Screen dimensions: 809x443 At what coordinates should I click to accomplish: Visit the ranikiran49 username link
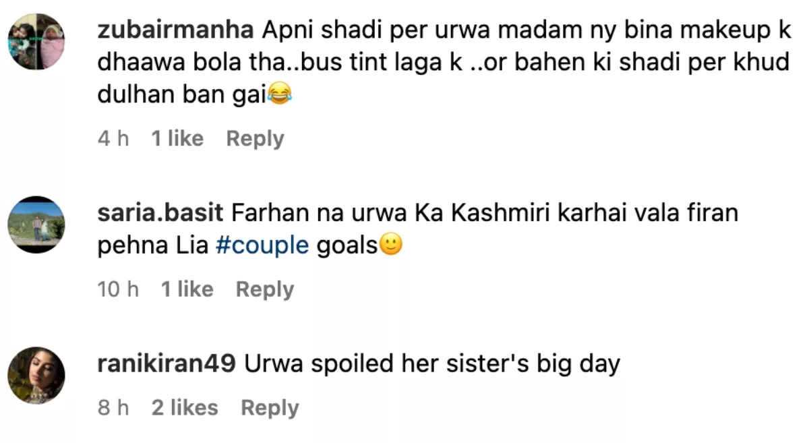tap(167, 364)
